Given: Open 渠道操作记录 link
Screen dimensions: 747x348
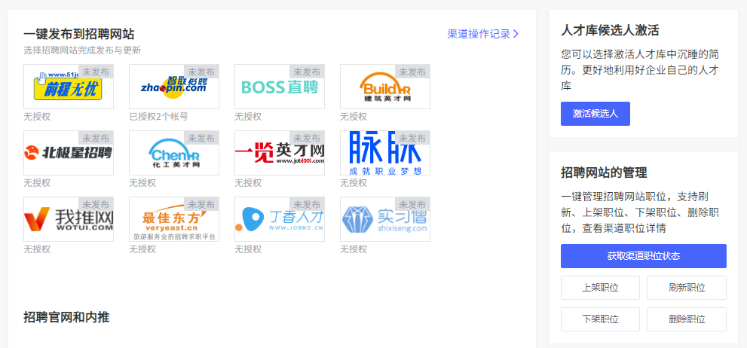Looking at the screenshot, I should pyautogui.click(x=482, y=34).
